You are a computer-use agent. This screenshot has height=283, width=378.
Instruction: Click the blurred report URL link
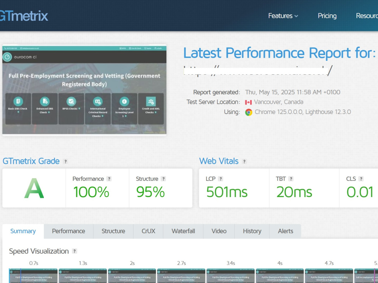tap(258, 71)
